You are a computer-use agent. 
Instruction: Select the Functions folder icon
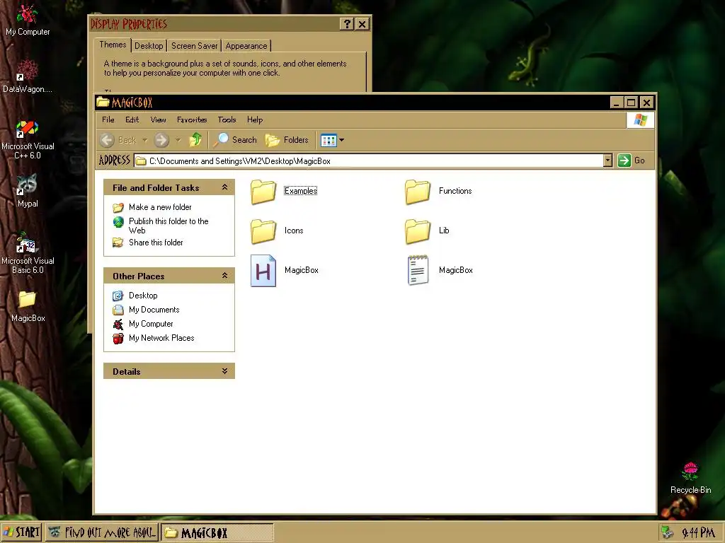(x=418, y=191)
